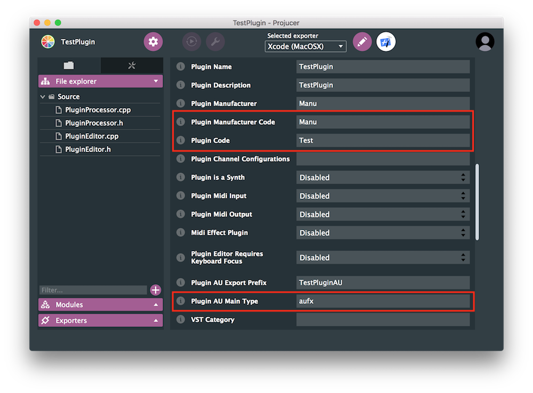Click the Plugin Code input field
The image size is (533, 393).
[382, 140]
